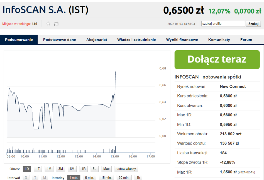Select the 5 min. intraday interval
This screenshot has width=264, height=180.
click(x=90, y=177)
